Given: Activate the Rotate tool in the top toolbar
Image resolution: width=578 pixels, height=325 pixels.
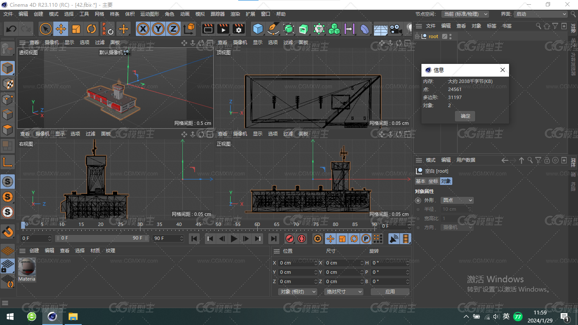Looking at the screenshot, I should (91, 29).
